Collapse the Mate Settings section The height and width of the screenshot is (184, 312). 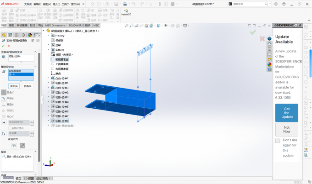tap(36, 67)
